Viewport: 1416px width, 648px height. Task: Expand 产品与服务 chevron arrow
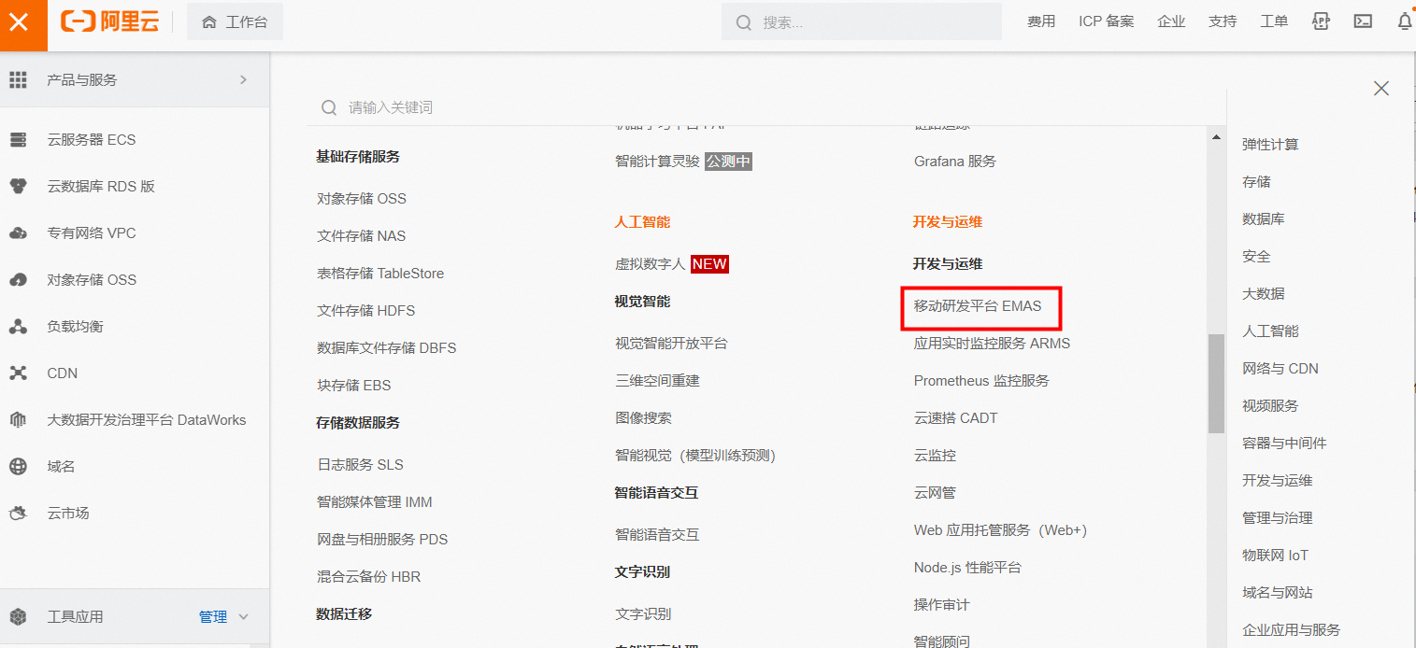(243, 80)
